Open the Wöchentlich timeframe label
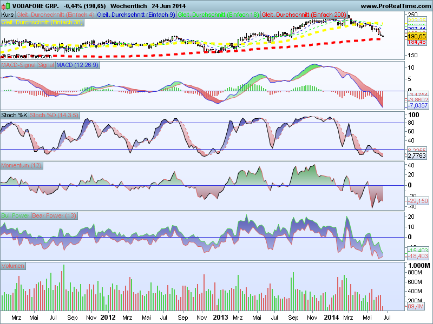The image size is (433, 324). click(x=128, y=6)
